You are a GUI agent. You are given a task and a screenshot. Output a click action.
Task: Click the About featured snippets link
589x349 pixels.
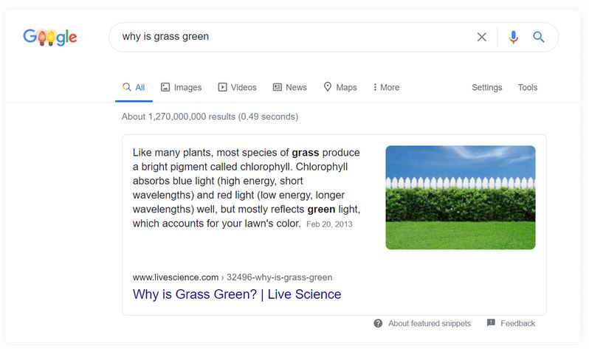point(430,323)
